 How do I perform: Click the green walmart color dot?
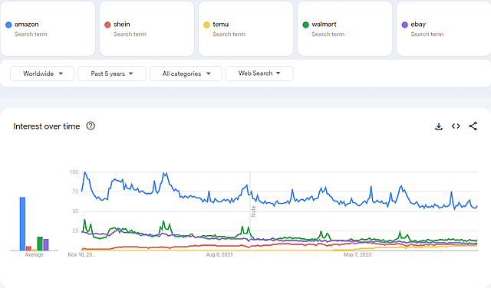pos(305,25)
